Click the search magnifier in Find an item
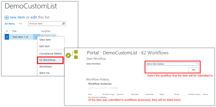216x107 pixels. [x=63, y=24]
